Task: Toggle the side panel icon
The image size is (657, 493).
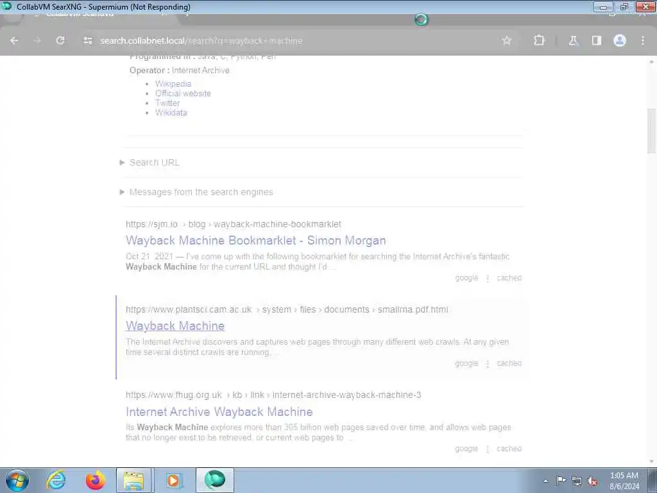Action: (x=596, y=40)
